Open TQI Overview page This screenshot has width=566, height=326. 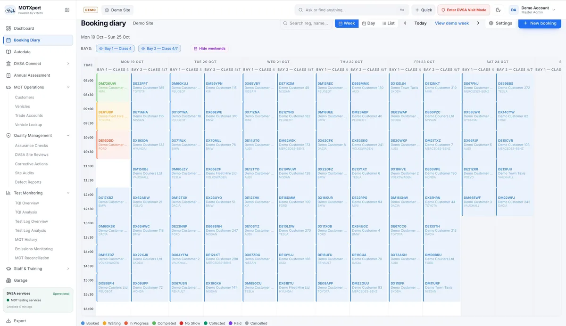coord(27,203)
